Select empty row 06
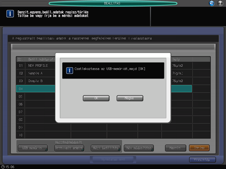 [36, 104]
